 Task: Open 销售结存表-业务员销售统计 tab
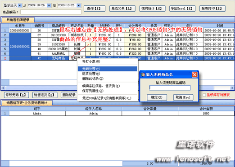pos(27,103)
